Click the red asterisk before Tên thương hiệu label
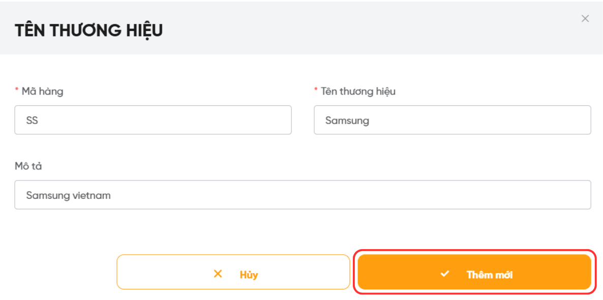603x300 pixels. coord(316,91)
